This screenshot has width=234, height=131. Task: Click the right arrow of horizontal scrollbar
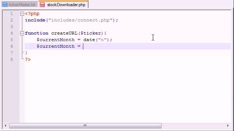[x=228, y=126]
